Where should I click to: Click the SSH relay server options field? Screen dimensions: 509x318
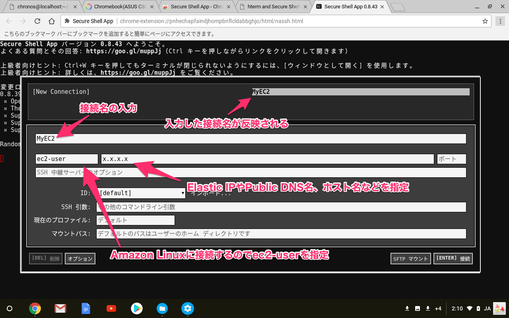(251, 173)
